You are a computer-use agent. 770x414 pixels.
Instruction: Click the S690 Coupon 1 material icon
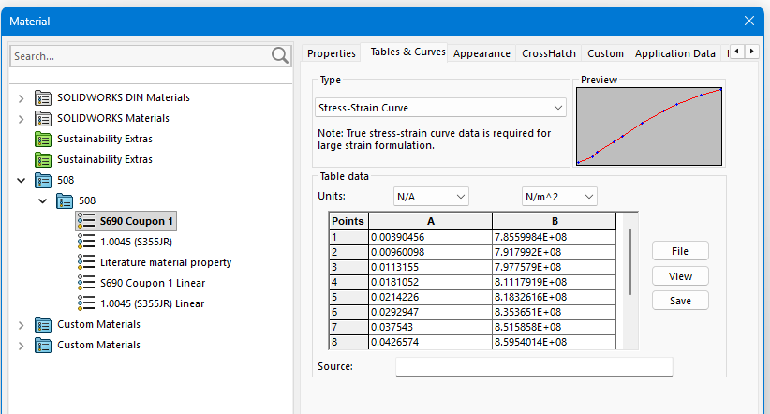[x=86, y=221]
